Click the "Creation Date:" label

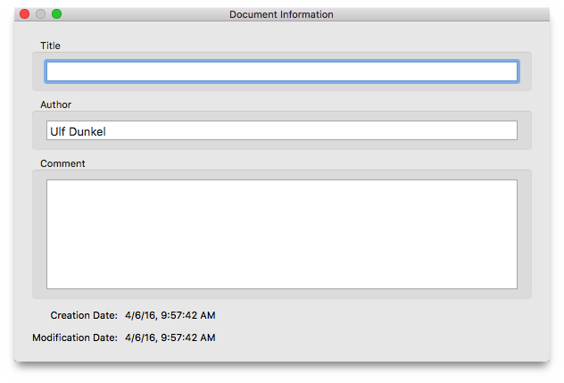click(84, 315)
